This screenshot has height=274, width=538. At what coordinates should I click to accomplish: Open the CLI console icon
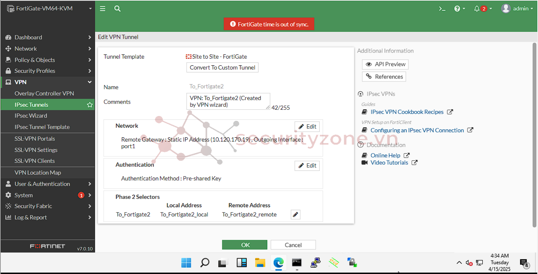click(442, 9)
